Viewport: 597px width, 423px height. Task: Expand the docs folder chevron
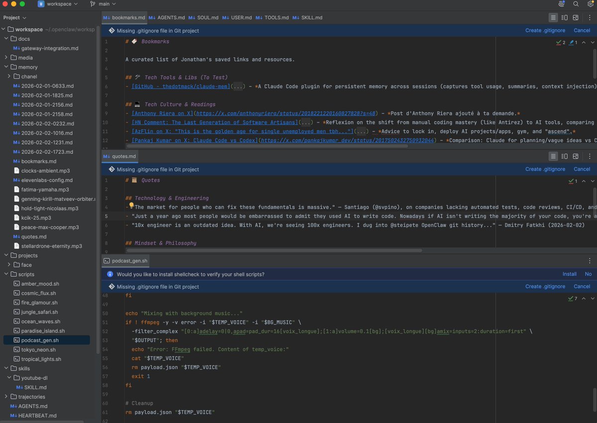pos(6,39)
